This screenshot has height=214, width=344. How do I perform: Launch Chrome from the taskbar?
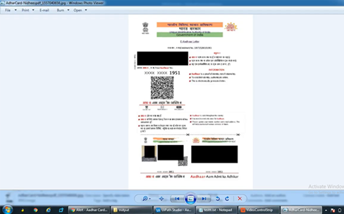tap(36, 210)
